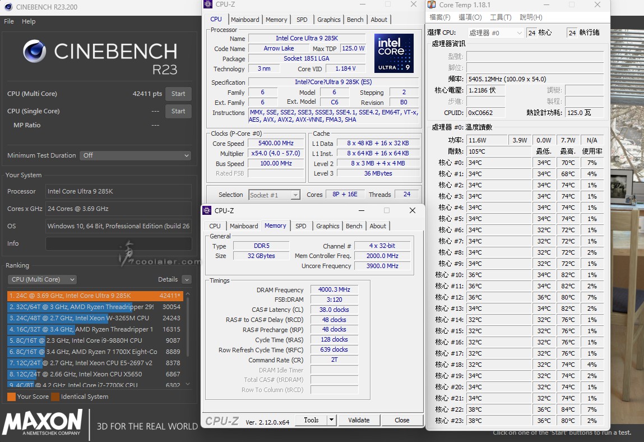The image size is (644, 442).
Task: Open the Tools dropdown arrow in CPU-Z
Action: pos(331,420)
